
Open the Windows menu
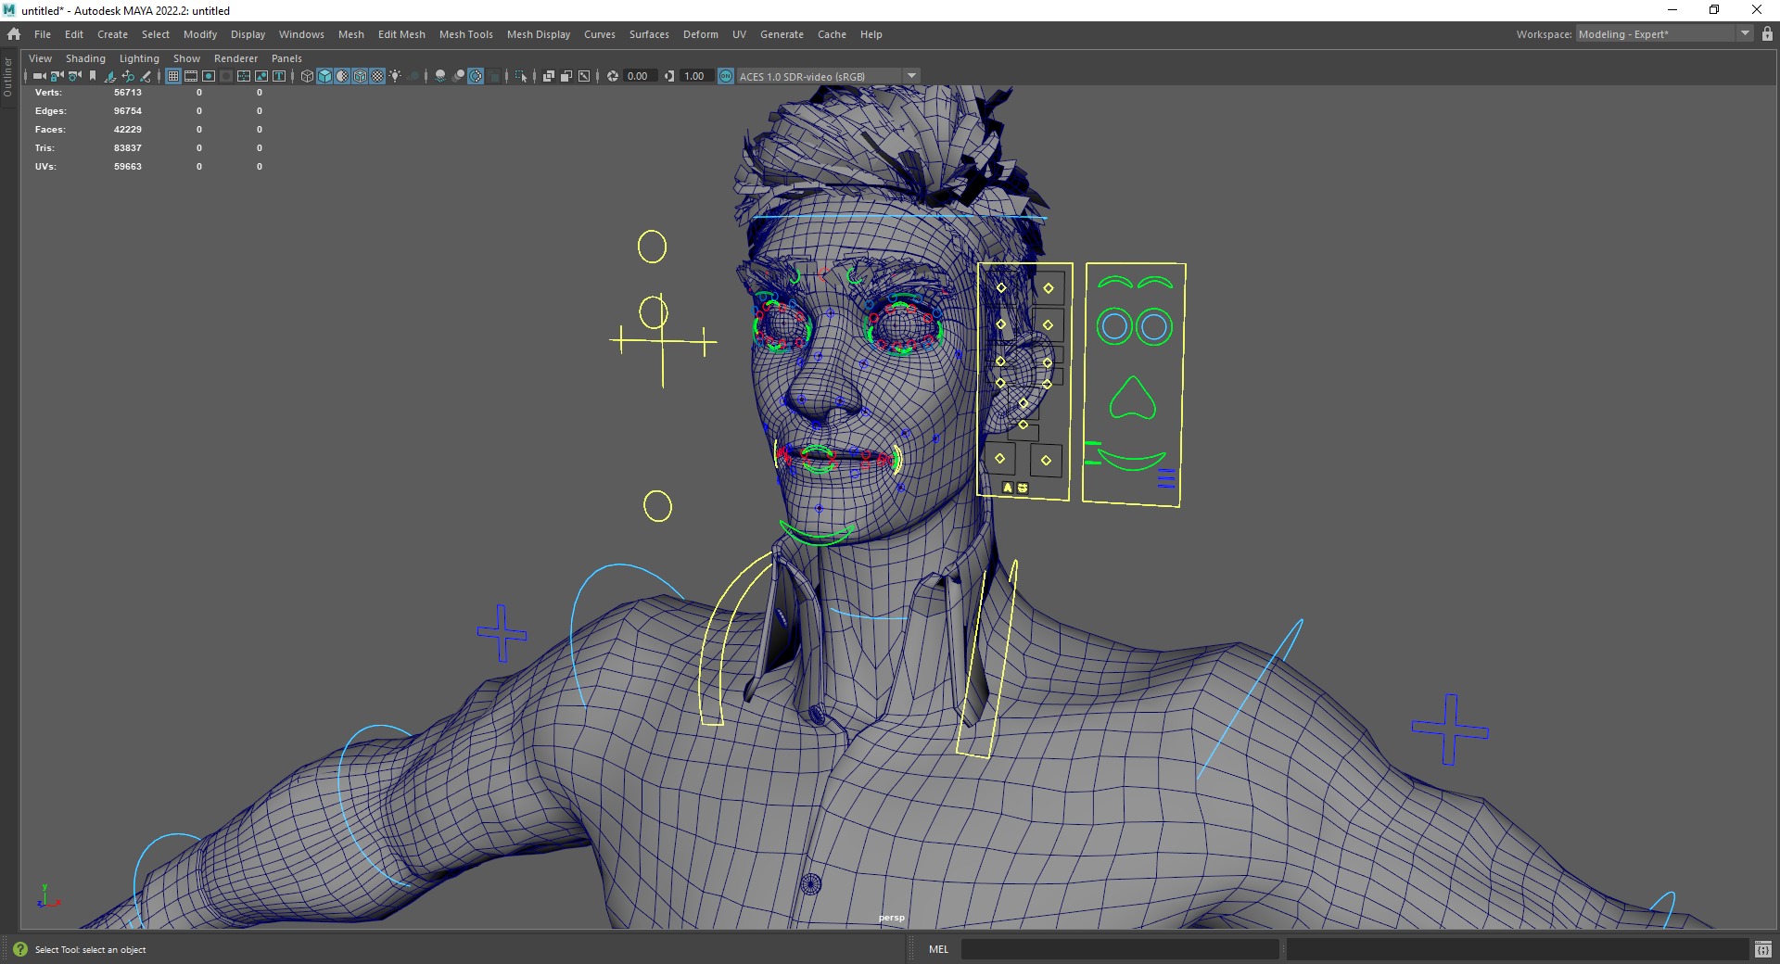click(301, 34)
